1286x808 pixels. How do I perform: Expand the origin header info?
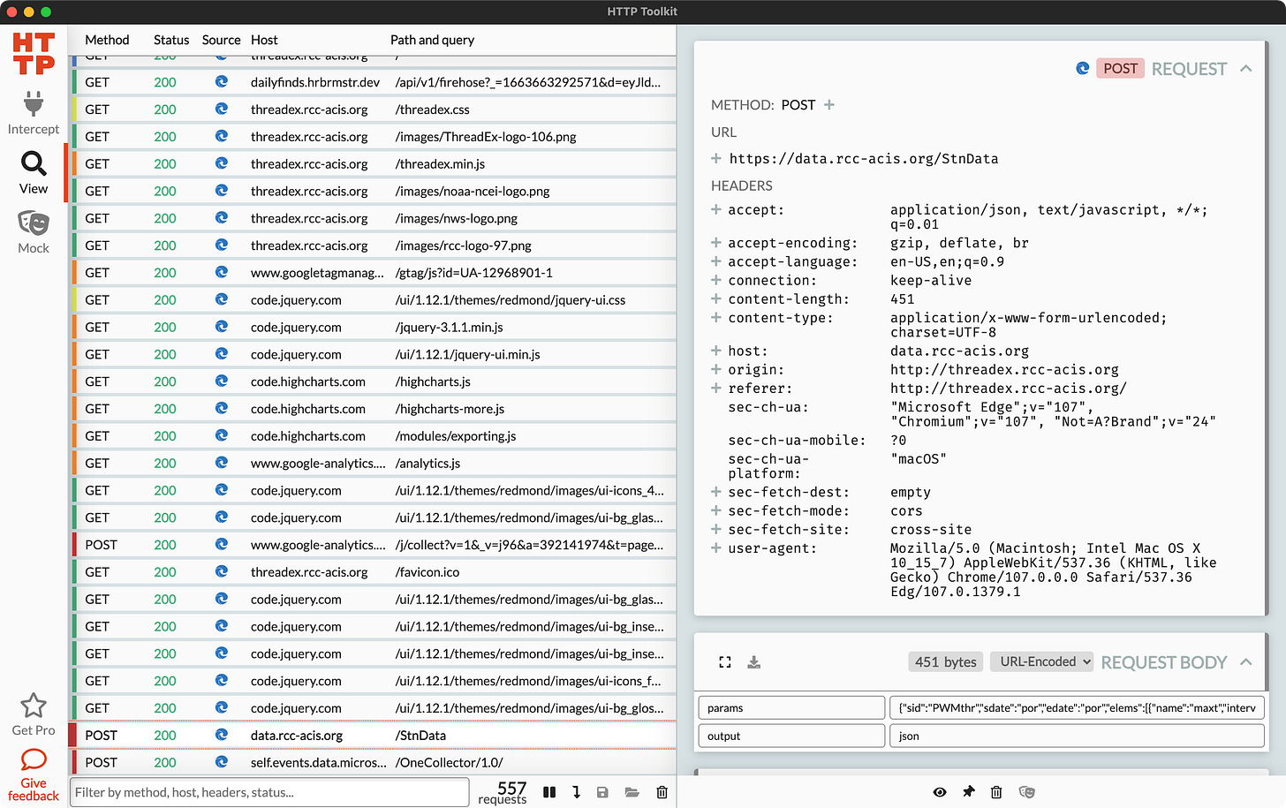pos(715,369)
